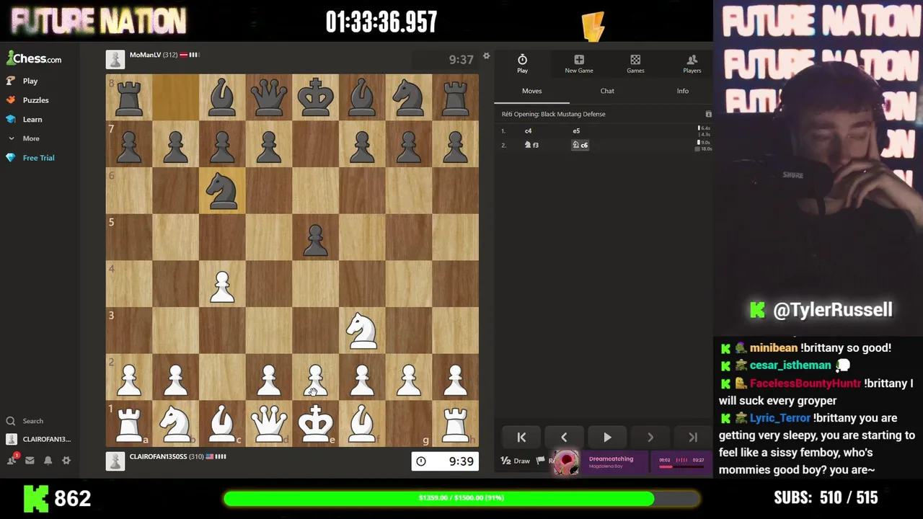Screen dimensions: 923x519
Task: Select the white rook on a1
Action: pos(129,423)
